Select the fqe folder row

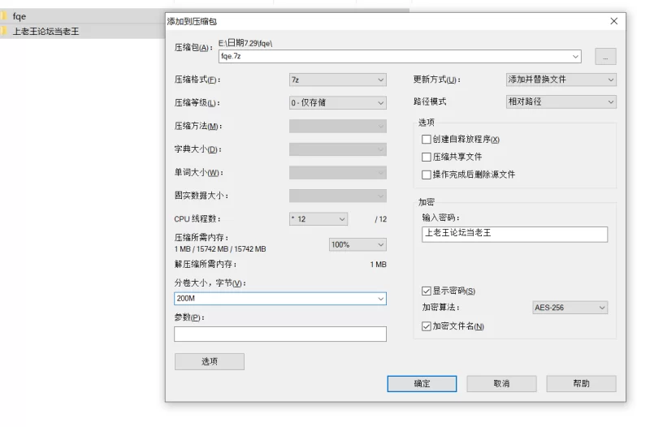pos(83,16)
